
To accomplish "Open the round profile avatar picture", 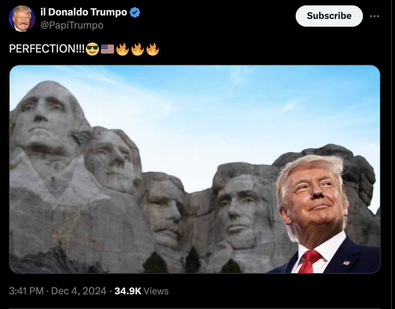I will [x=22, y=19].
